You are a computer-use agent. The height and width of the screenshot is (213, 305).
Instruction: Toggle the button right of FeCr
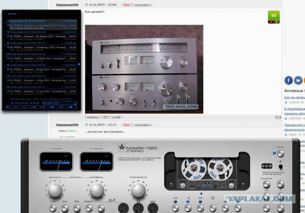(x=101, y=208)
